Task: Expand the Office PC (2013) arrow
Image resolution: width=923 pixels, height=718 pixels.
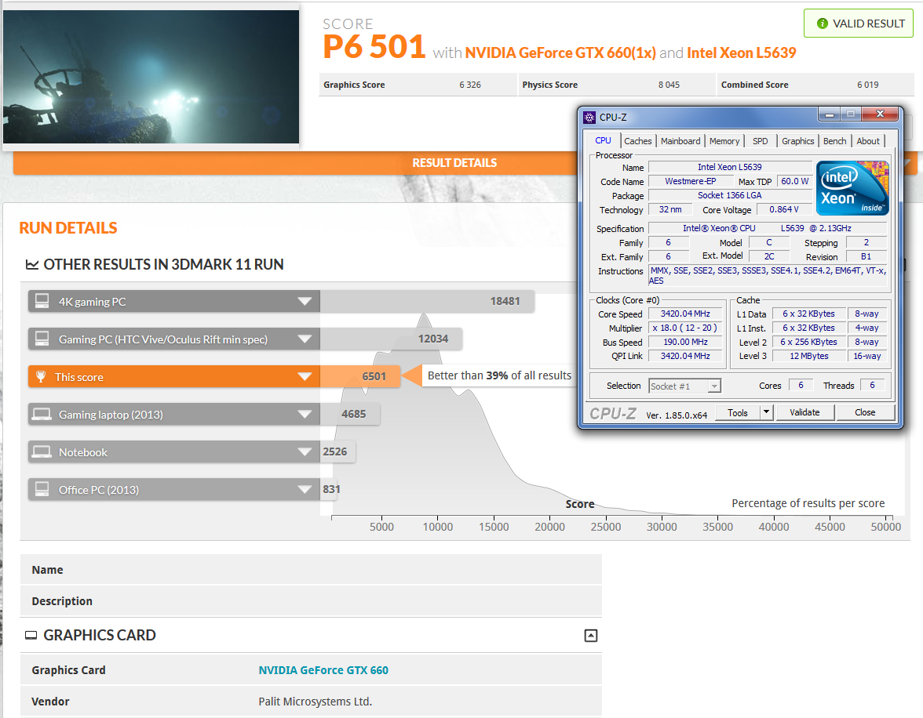Action: pos(305,489)
